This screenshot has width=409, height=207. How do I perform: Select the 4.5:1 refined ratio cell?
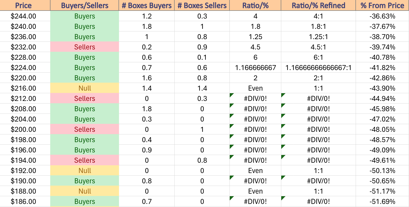point(319,47)
